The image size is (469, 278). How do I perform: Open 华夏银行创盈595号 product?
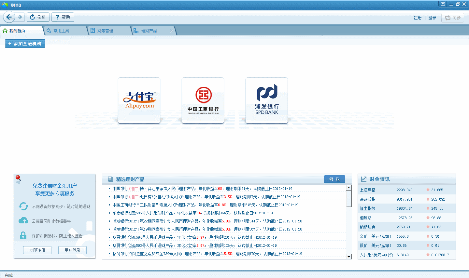(x=192, y=213)
